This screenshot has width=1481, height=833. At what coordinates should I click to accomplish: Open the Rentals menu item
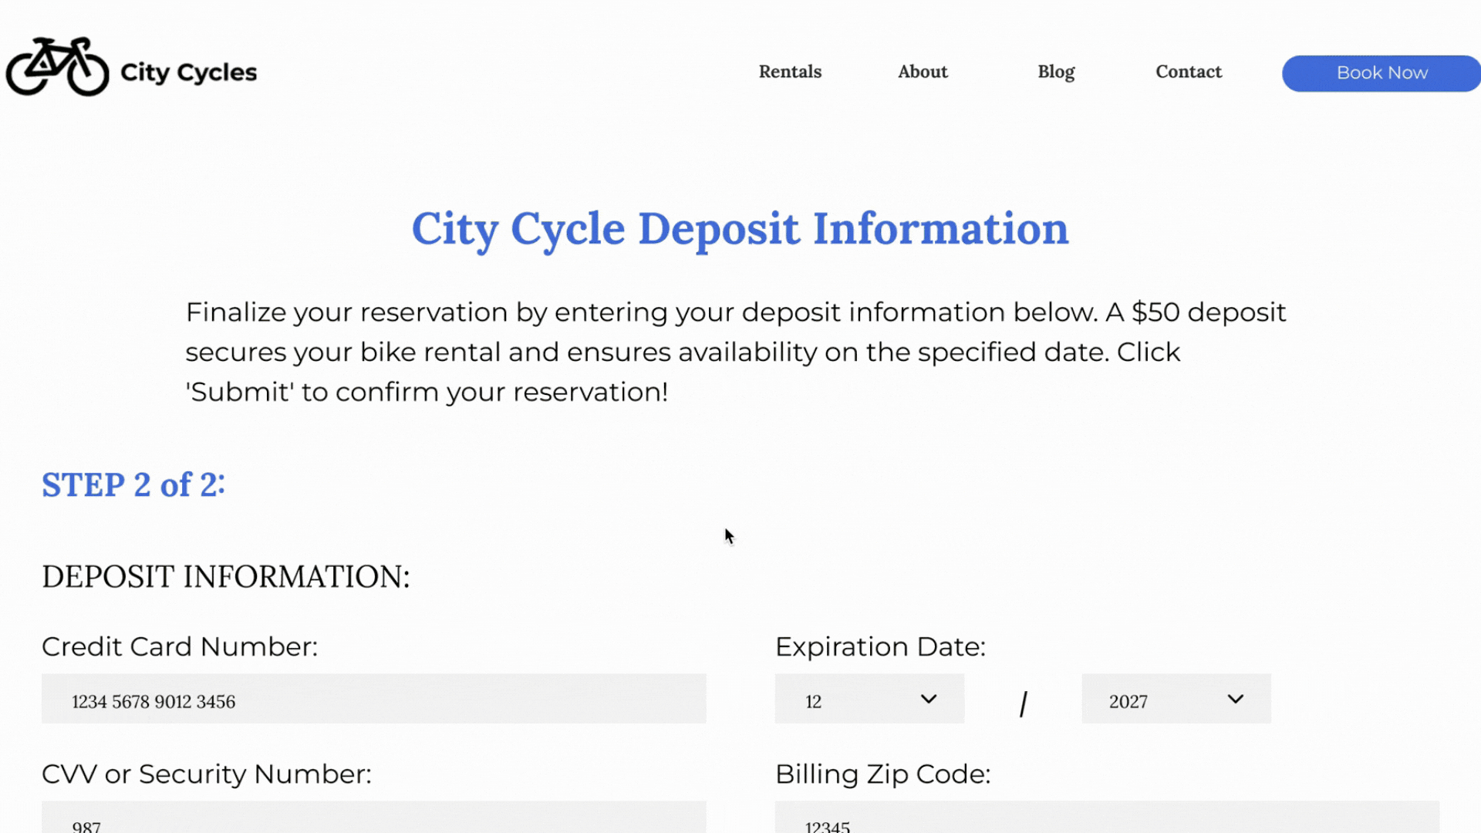coord(790,72)
